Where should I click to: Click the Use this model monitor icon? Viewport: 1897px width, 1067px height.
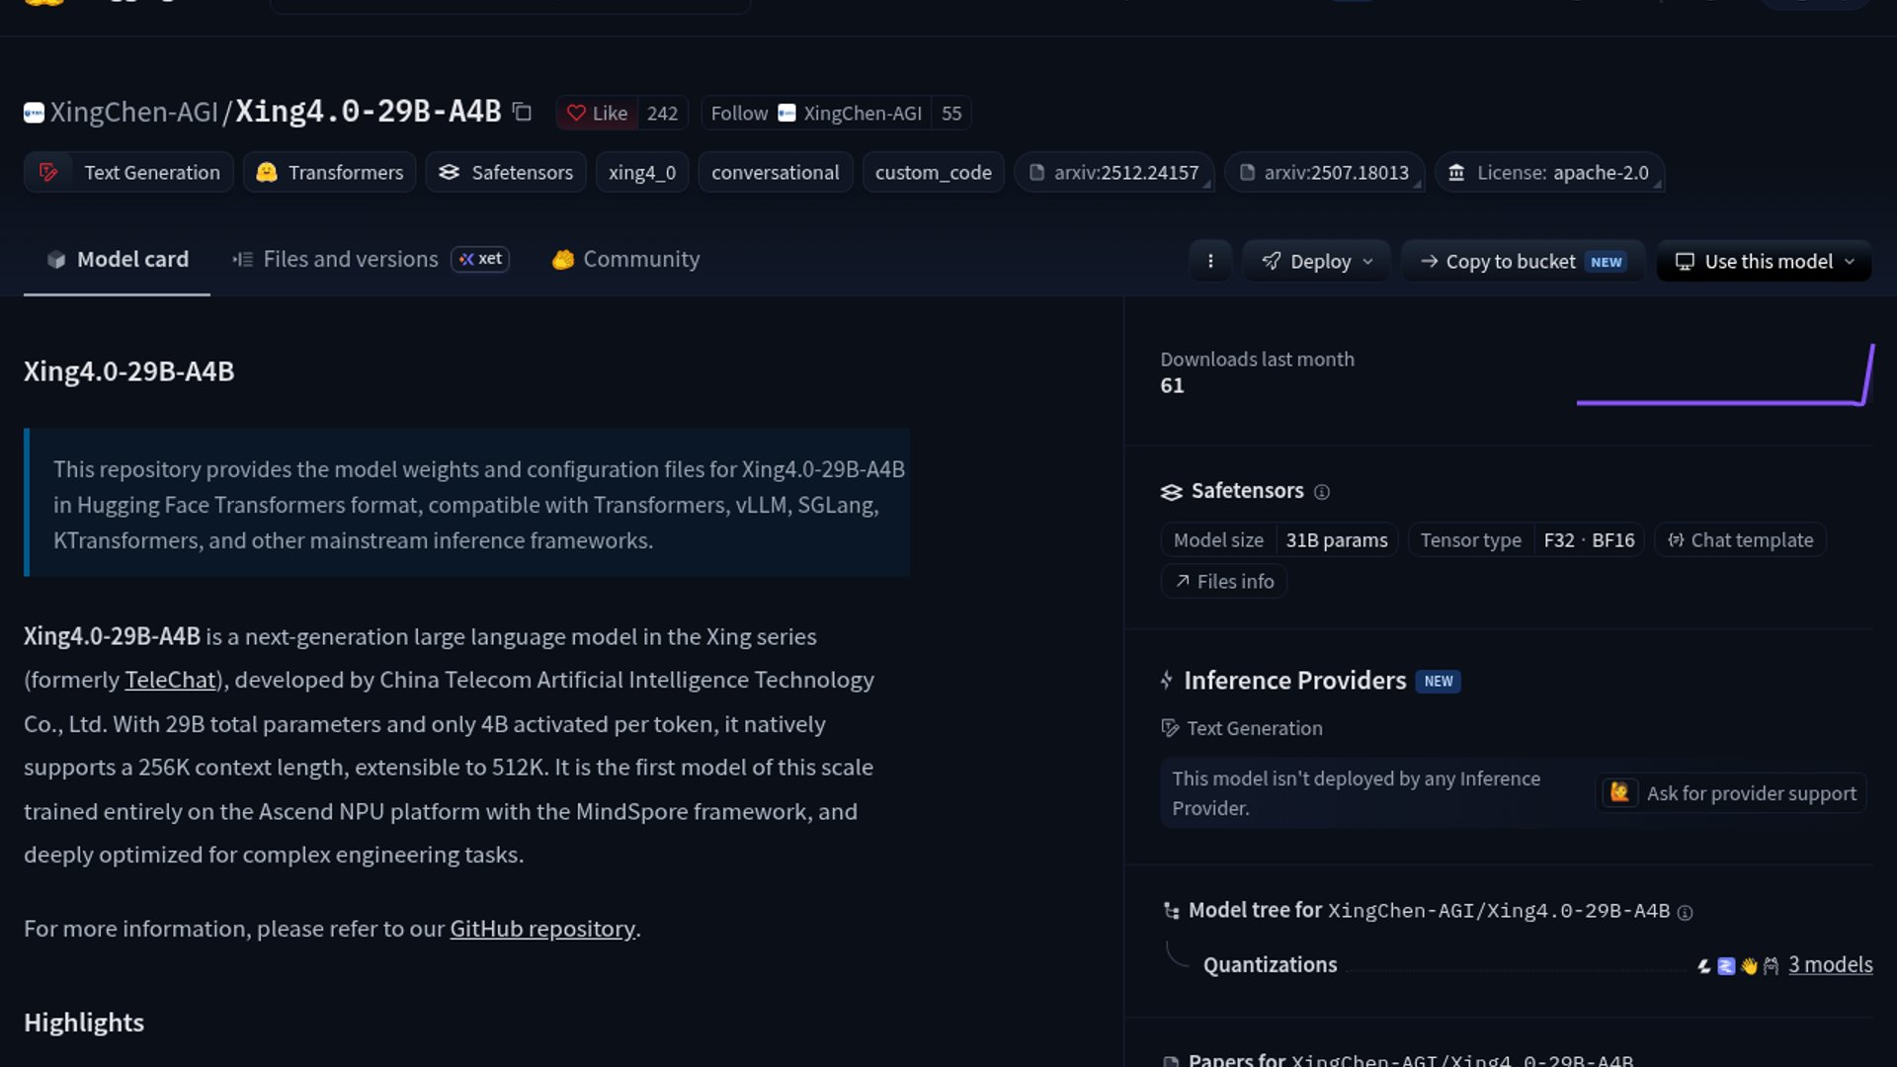pos(1685,261)
